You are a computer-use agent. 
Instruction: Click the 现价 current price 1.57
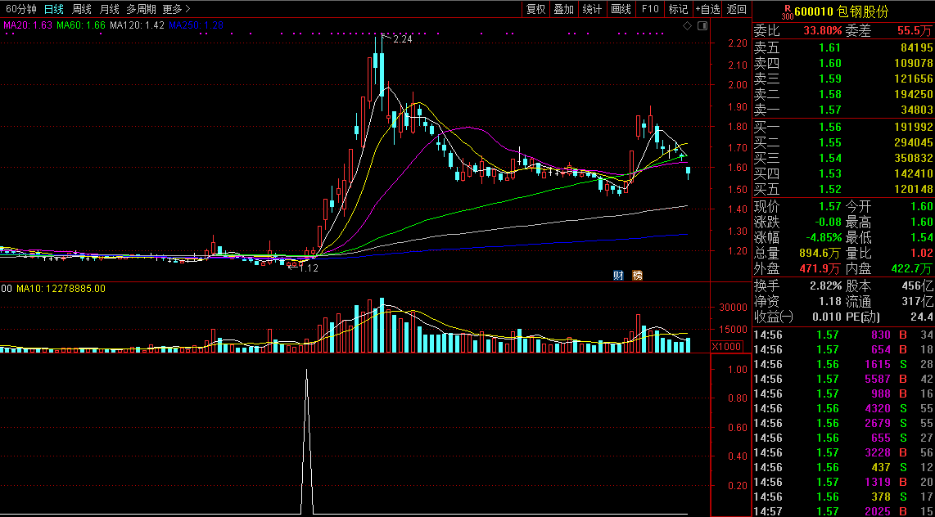tap(830, 207)
